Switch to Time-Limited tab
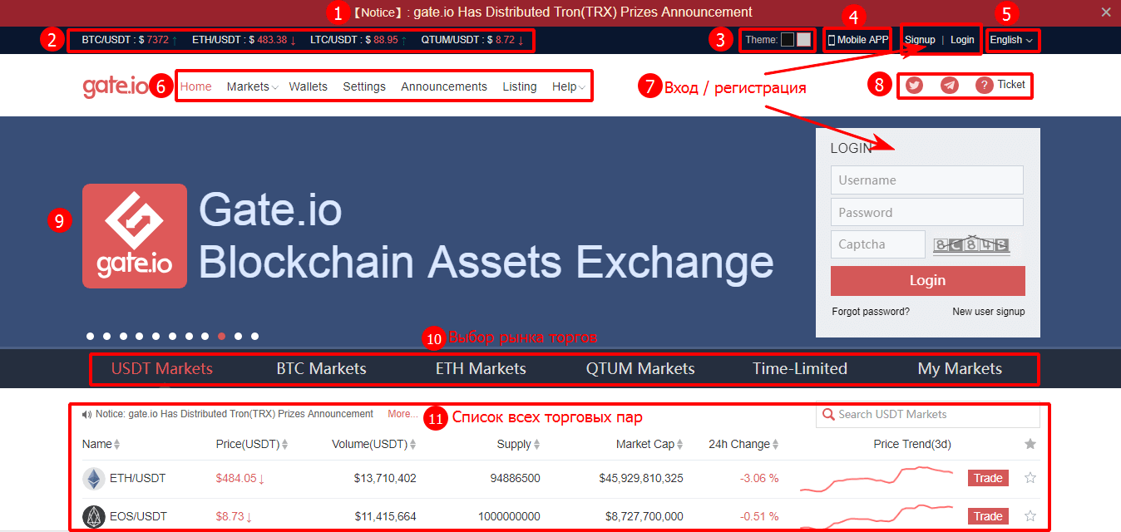This screenshot has height=532, width=1121. (800, 368)
